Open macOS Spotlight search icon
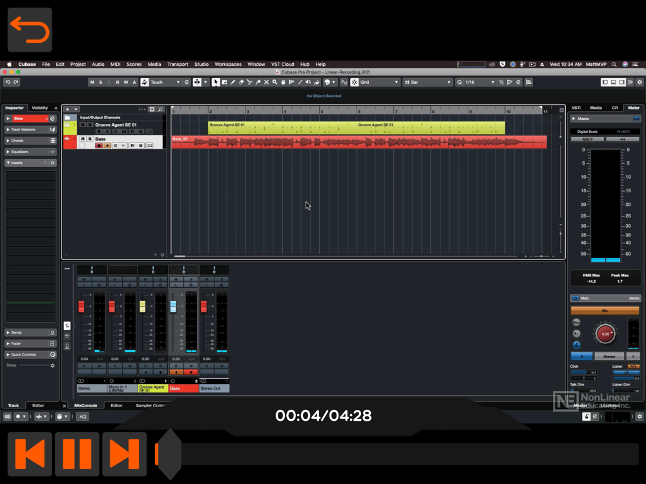This screenshot has height=484, width=646. point(614,64)
